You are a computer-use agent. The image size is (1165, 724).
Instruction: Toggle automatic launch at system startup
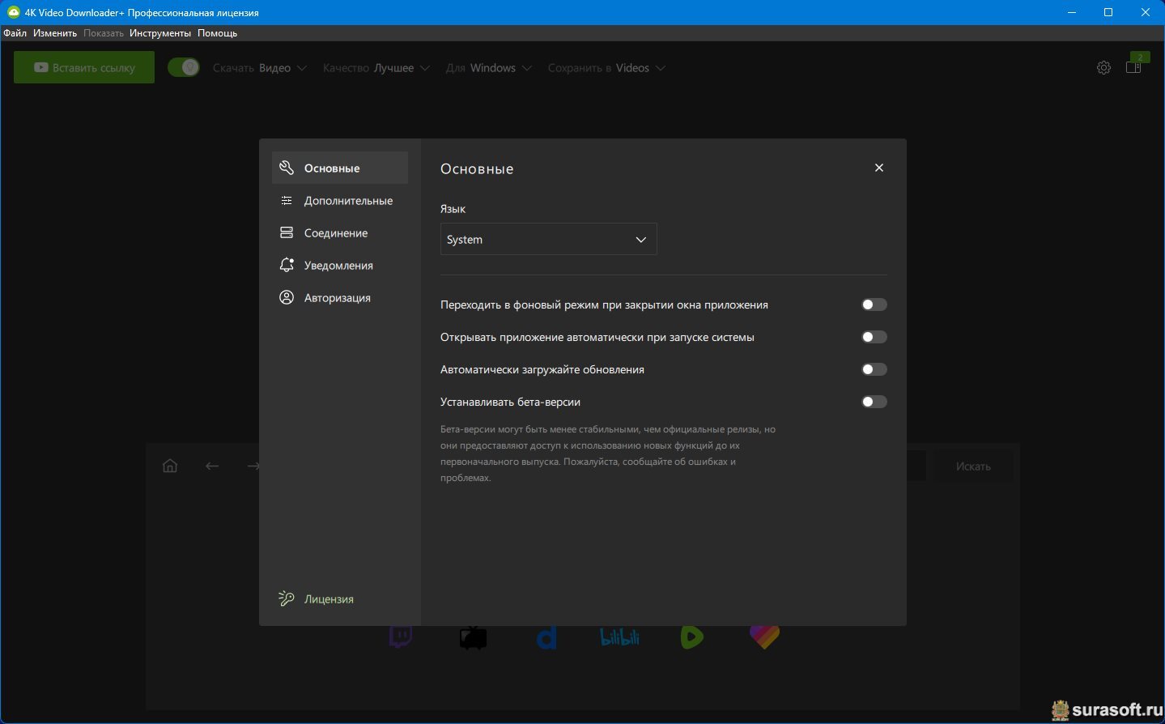tap(874, 337)
